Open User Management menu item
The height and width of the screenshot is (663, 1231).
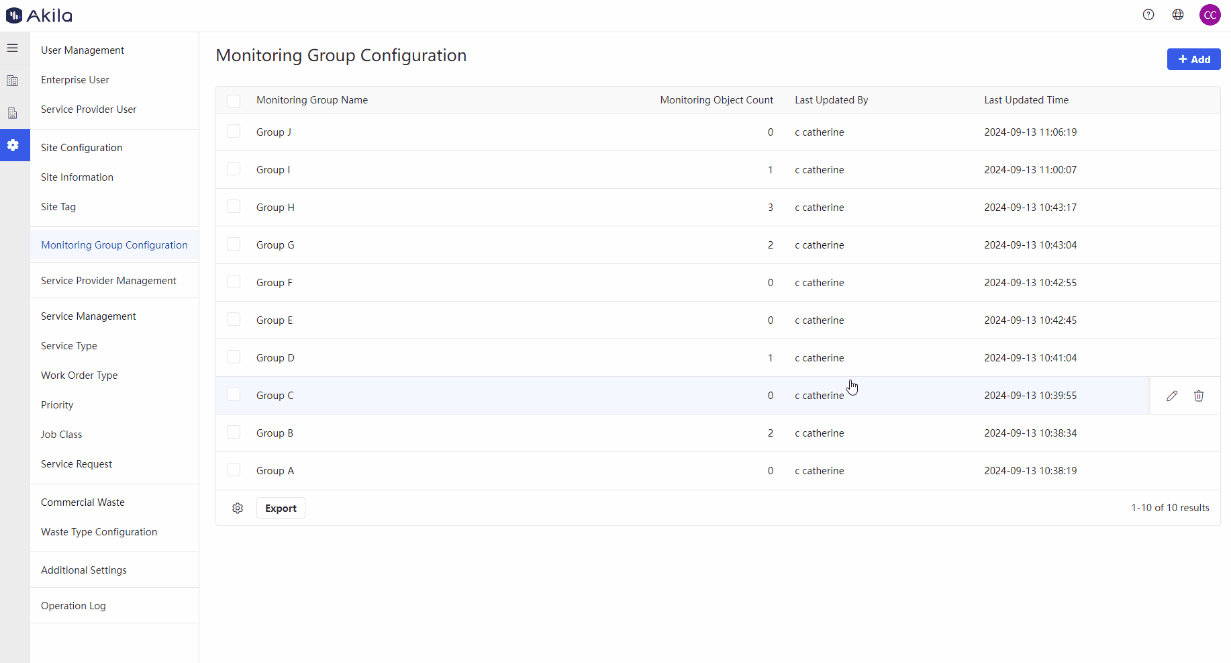coord(83,50)
